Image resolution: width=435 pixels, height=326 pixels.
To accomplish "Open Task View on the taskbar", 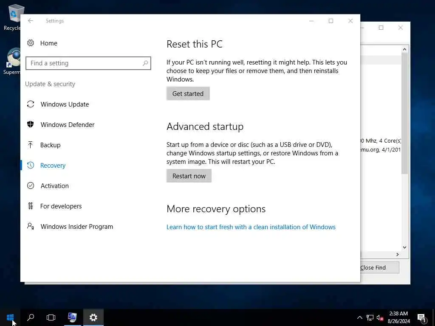I will (51, 318).
